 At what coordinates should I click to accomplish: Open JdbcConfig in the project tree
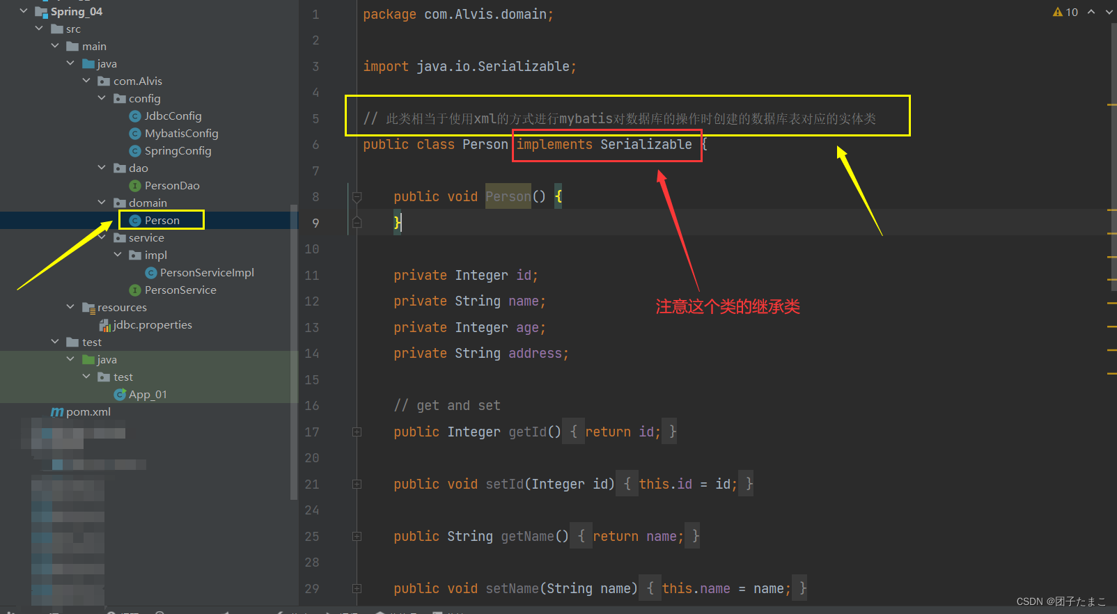pos(173,116)
